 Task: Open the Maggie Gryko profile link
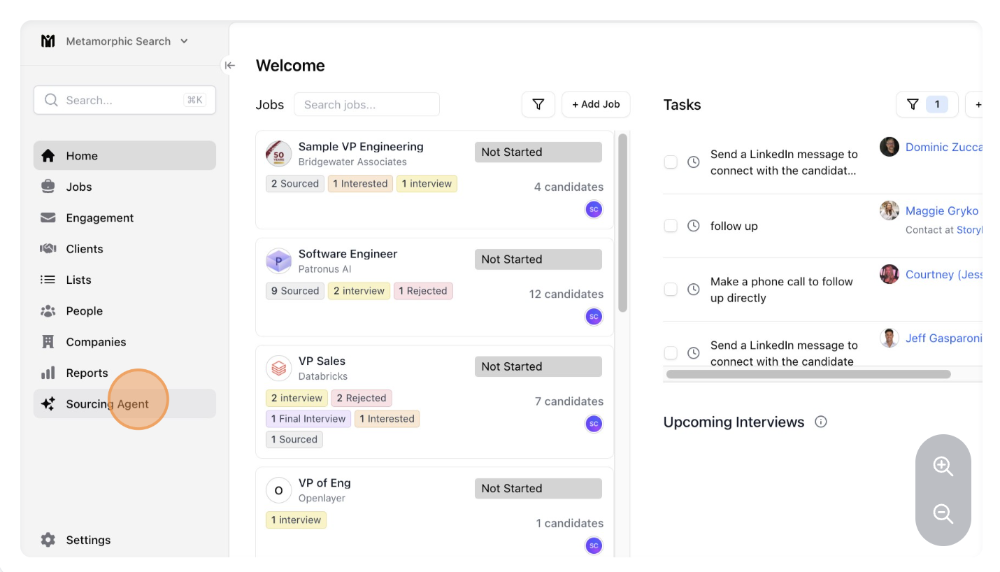(x=942, y=210)
